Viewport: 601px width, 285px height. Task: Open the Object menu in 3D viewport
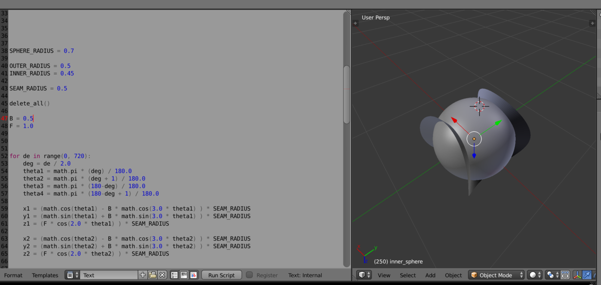point(453,275)
